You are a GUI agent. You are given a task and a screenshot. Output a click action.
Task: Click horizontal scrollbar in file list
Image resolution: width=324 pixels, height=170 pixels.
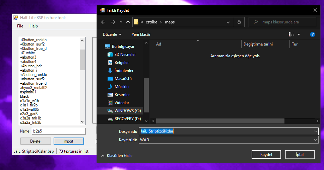[220, 121]
